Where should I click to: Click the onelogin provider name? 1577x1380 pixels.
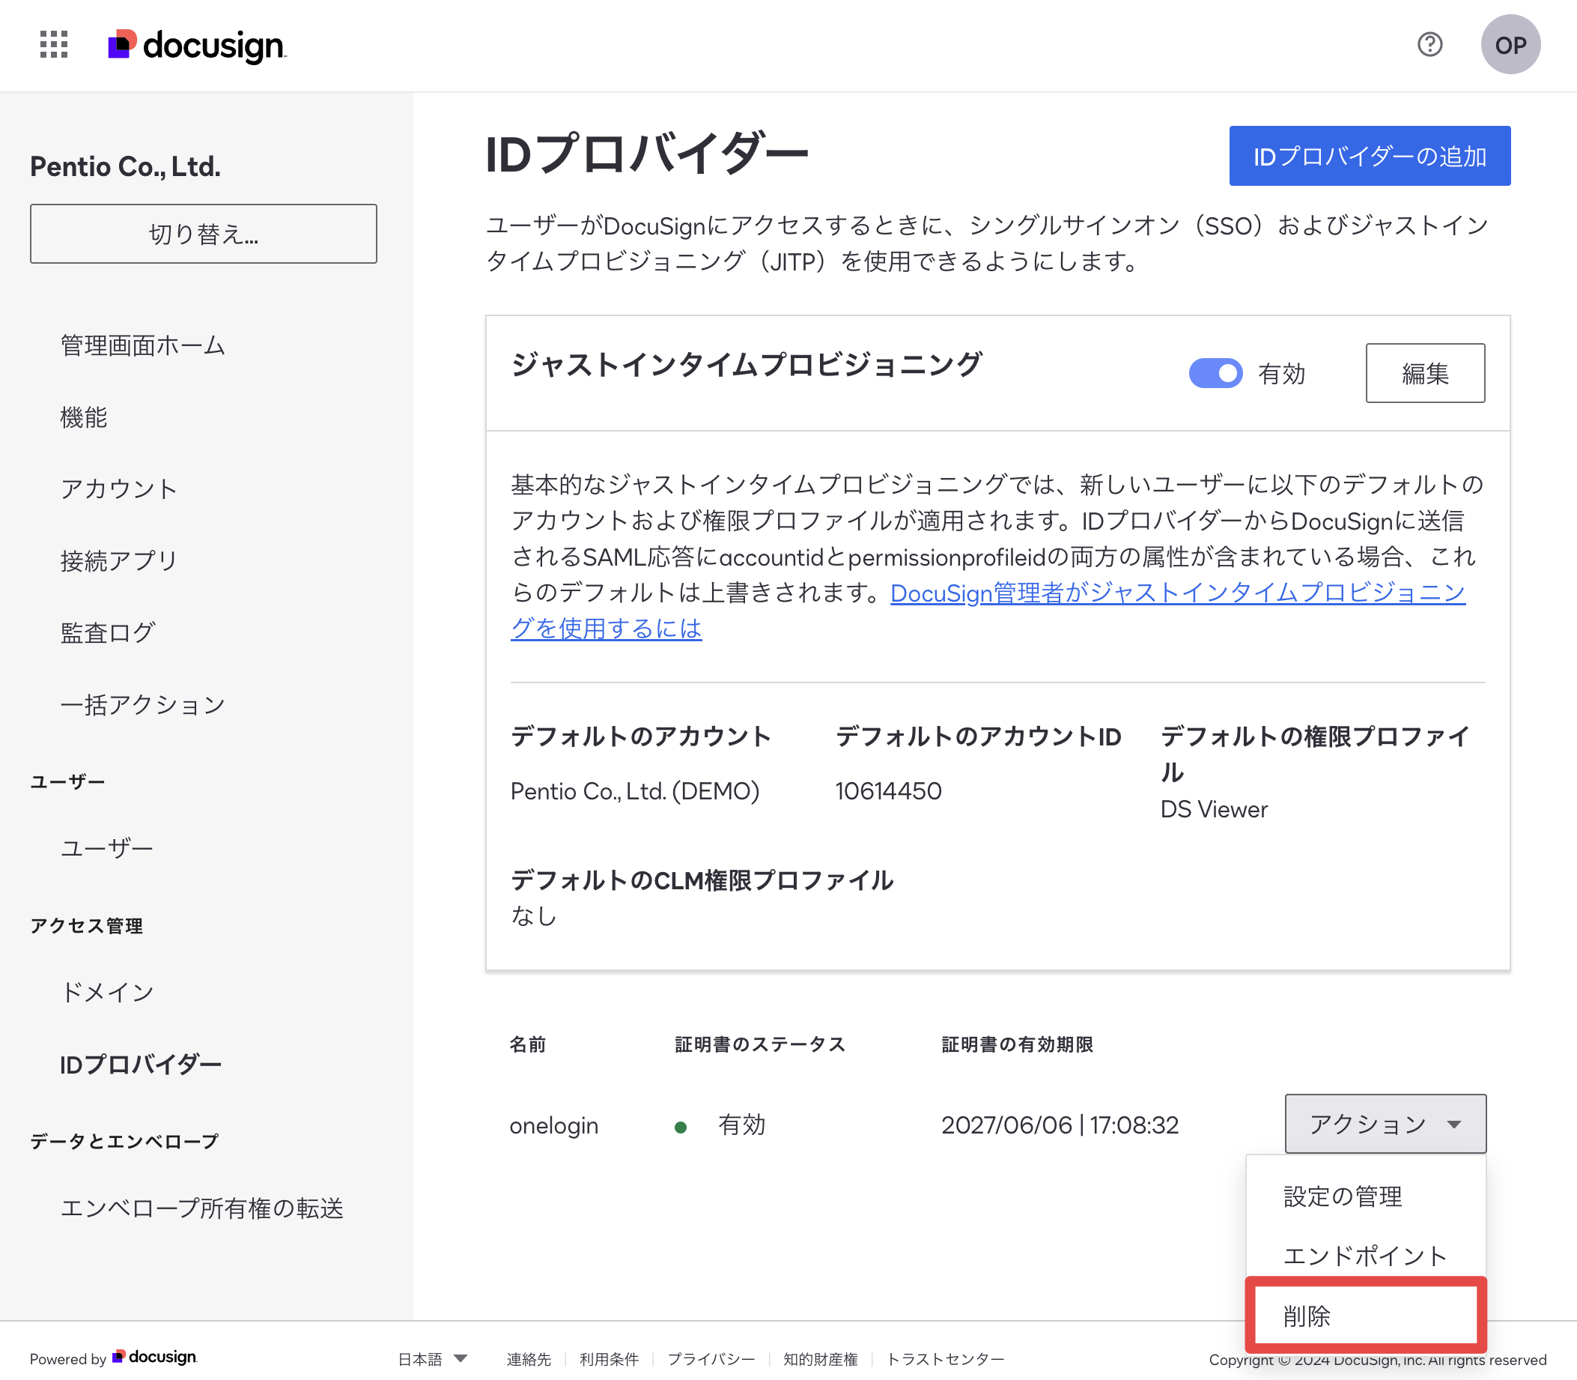[554, 1125]
